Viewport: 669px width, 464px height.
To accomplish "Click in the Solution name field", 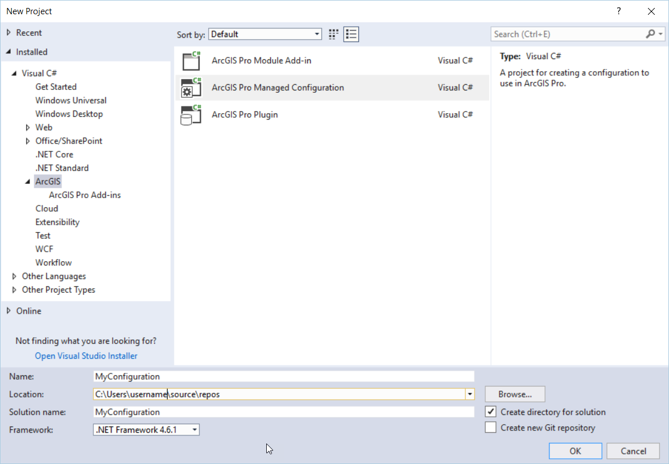I will [x=284, y=412].
